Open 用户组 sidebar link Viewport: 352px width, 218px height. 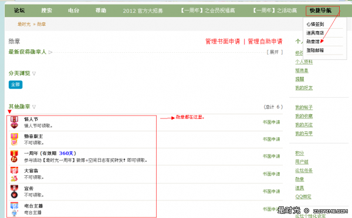[x=302, y=162]
